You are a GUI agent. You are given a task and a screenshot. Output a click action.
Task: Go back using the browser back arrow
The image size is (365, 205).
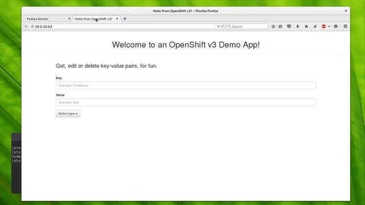[26, 27]
